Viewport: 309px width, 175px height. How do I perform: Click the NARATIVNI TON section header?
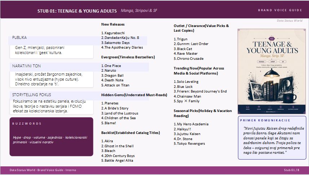pyautogui.click(x=26, y=66)
